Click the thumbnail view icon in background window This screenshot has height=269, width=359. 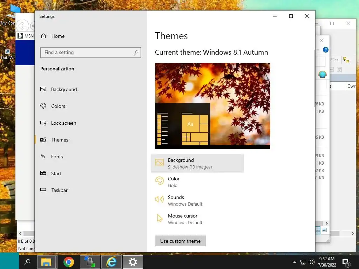click(324, 230)
